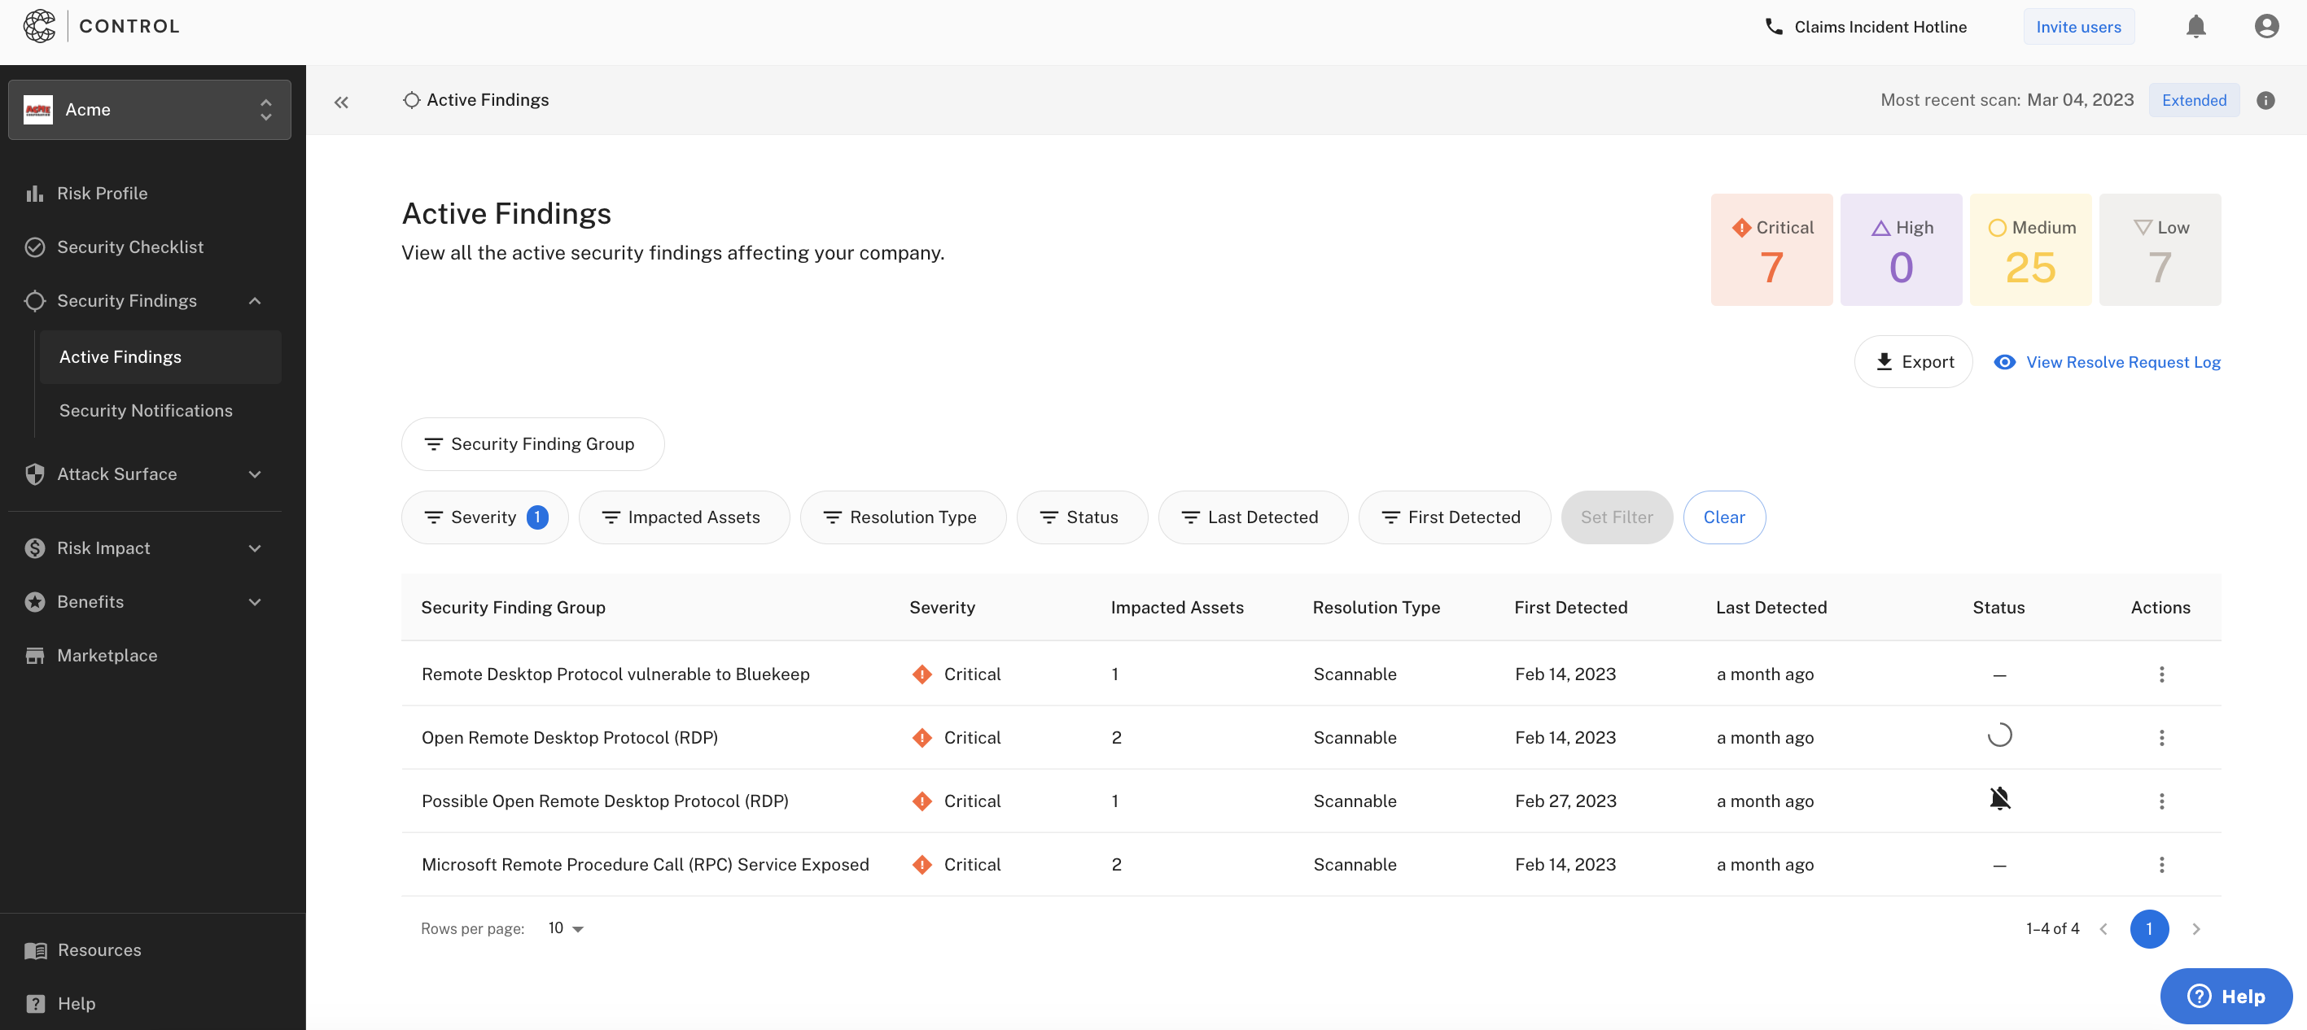Open the Resolution Type filter dropdown

pos(902,517)
